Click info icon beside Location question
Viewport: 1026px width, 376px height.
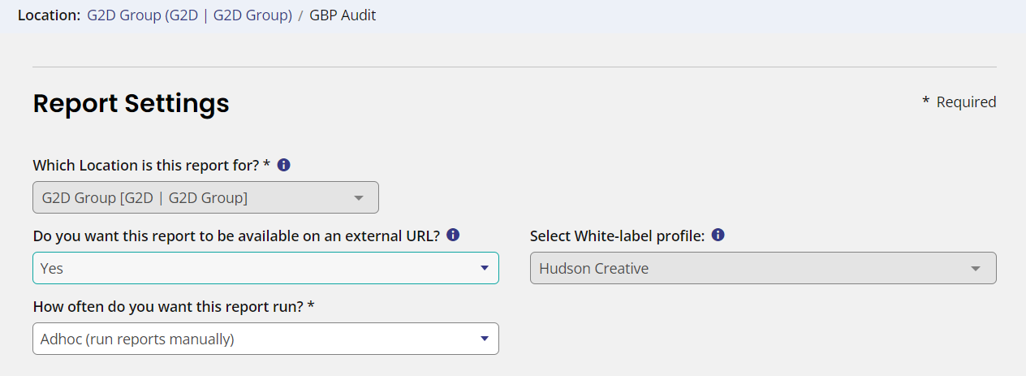click(284, 165)
